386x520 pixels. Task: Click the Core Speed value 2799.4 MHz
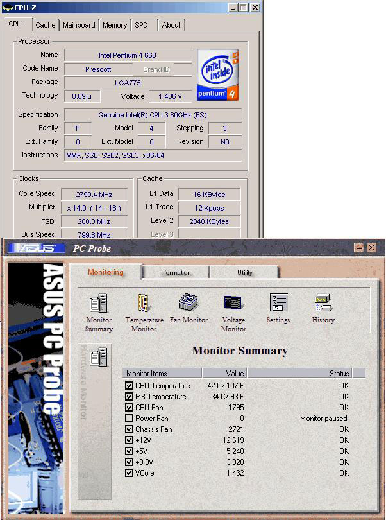click(x=94, y=195)
